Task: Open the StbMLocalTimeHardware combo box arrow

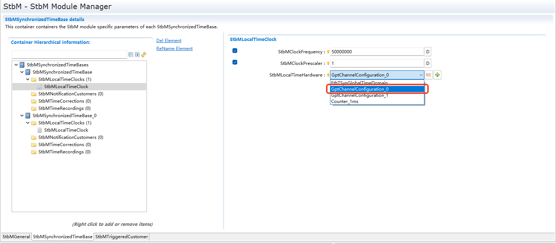Action: point(421,75)
